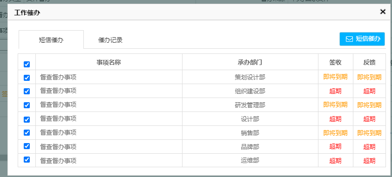Screen dimensions: 392x177
Task: Click 督查督办事项 in the 策划设计部 row
Action: [x=58, y=77]
